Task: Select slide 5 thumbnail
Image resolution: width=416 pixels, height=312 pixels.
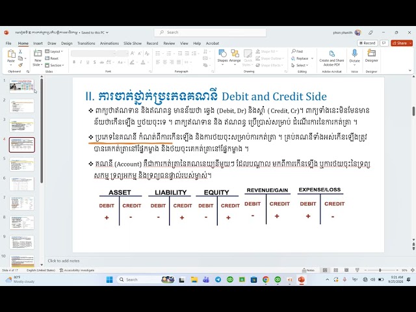Action: coord(21,164)
